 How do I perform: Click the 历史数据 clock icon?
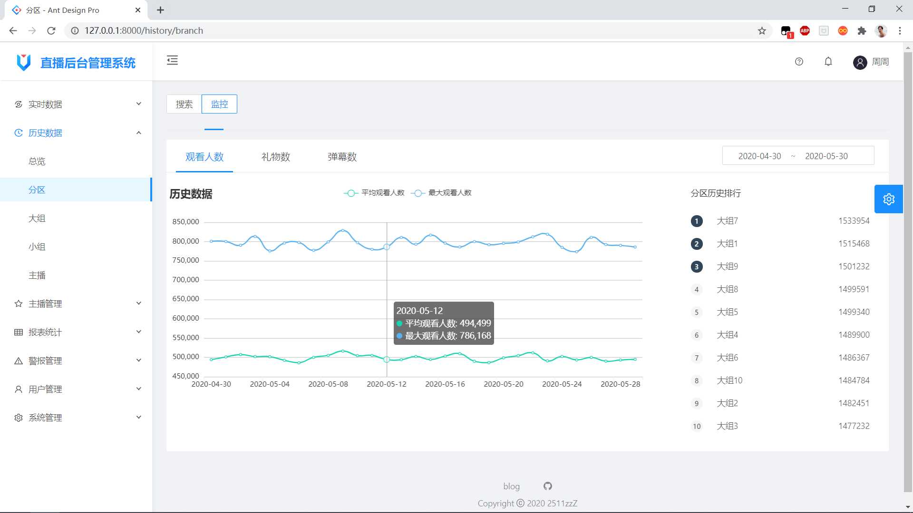pos(19,133)
